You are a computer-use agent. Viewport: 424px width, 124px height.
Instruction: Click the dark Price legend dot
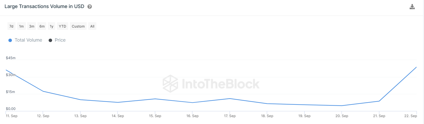(x=50, y=40)
